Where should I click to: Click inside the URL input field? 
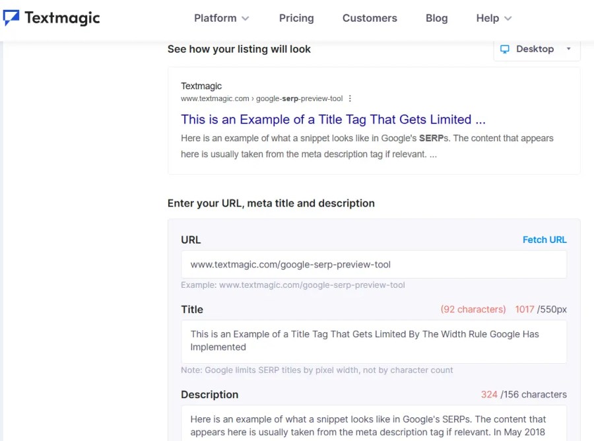click(374, 264)
